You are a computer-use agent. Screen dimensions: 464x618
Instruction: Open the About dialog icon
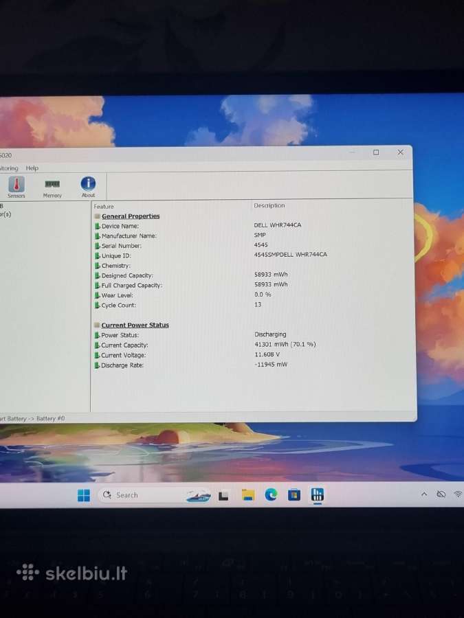coord(88,187)
